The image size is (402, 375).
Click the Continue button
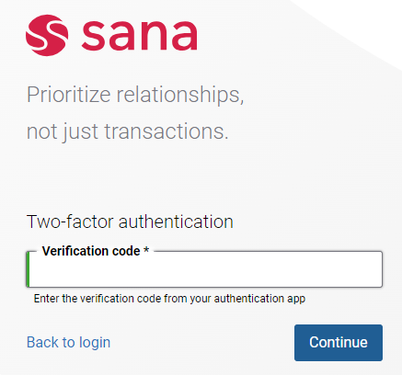(339, 343)
